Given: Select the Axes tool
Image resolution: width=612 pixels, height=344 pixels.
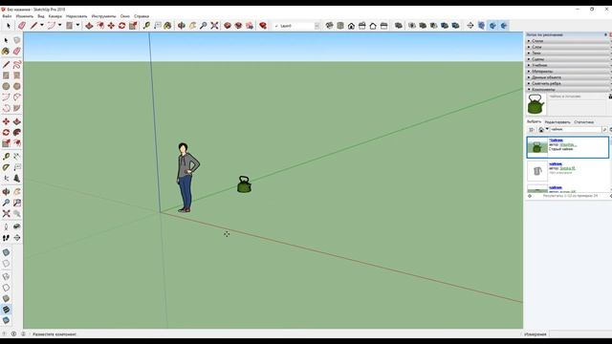Looking at the screenshot, I should pyautogui.click(x=6, y=179).
